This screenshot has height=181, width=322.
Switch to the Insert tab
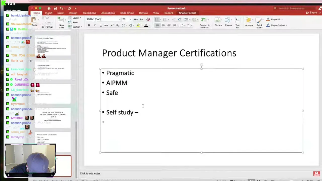[x=49, y=13]
